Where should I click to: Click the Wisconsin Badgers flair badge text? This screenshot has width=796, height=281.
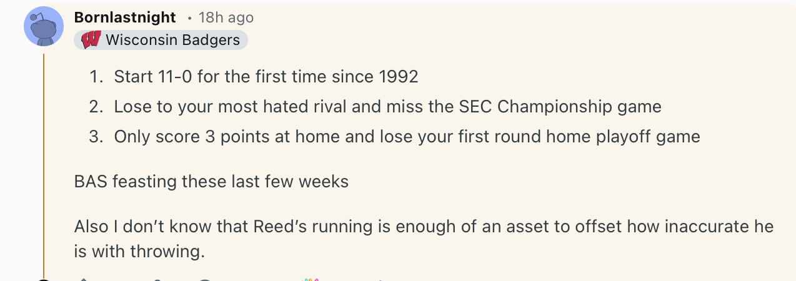click(x=172, y=40)
